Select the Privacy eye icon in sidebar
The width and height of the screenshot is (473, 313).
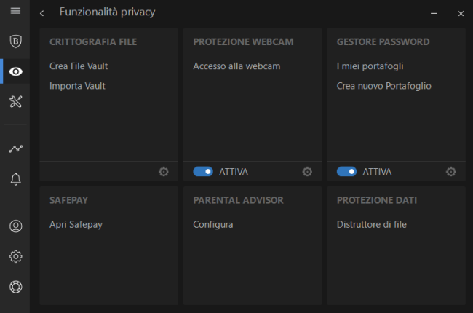point(15,71)
